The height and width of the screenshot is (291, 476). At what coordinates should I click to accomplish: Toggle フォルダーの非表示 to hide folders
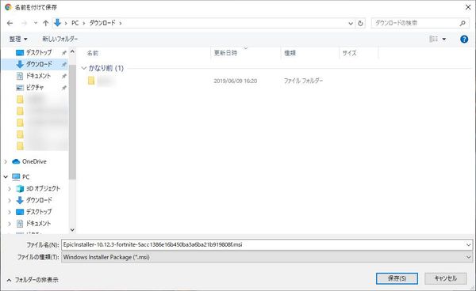[x=33, y=280]
